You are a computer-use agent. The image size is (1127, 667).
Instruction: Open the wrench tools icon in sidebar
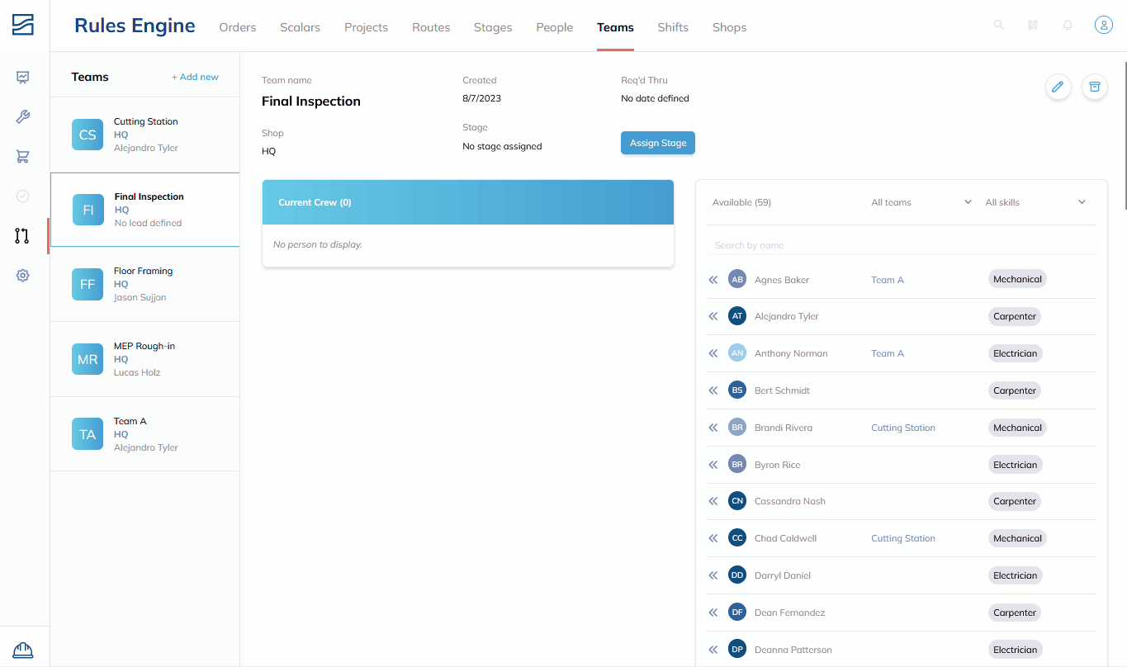point(23,117)
